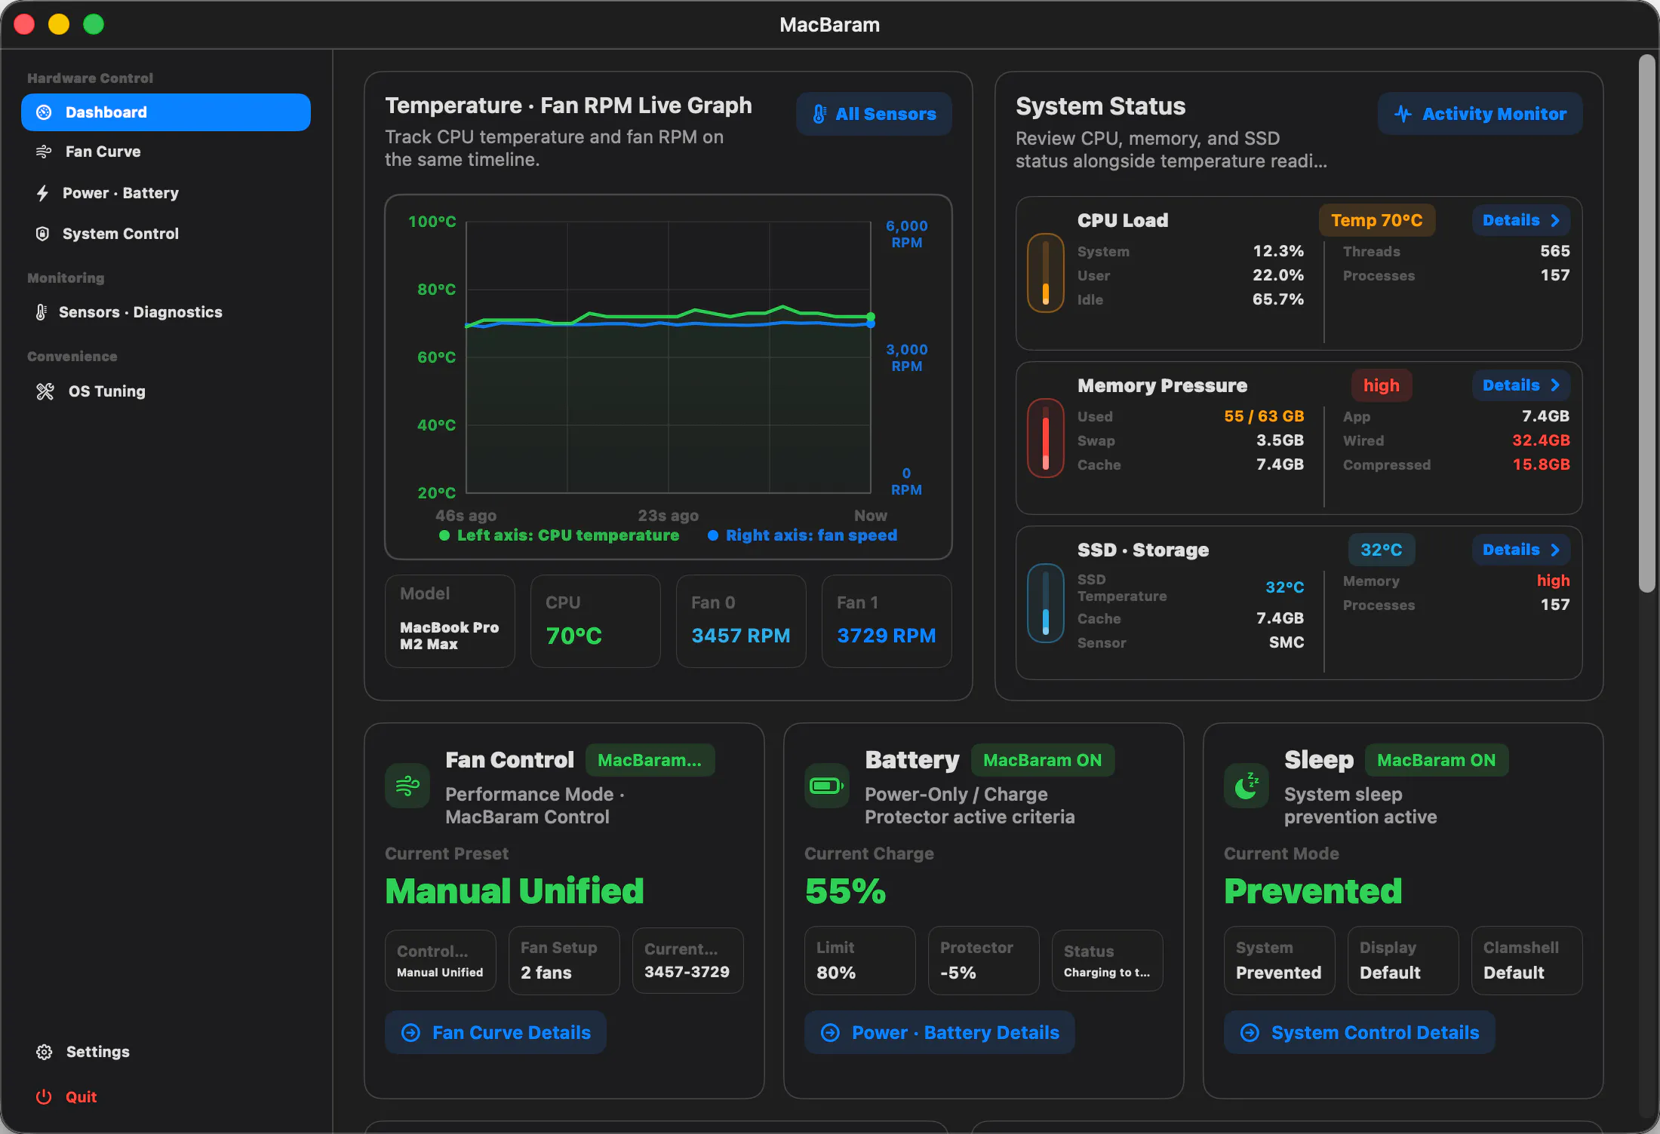This screenshot has width=1660, height=1134.
Task: Click the 32°C SSD badge
Action: pos(1382,550)
